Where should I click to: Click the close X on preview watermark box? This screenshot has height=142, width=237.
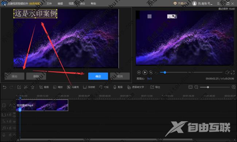173,16
